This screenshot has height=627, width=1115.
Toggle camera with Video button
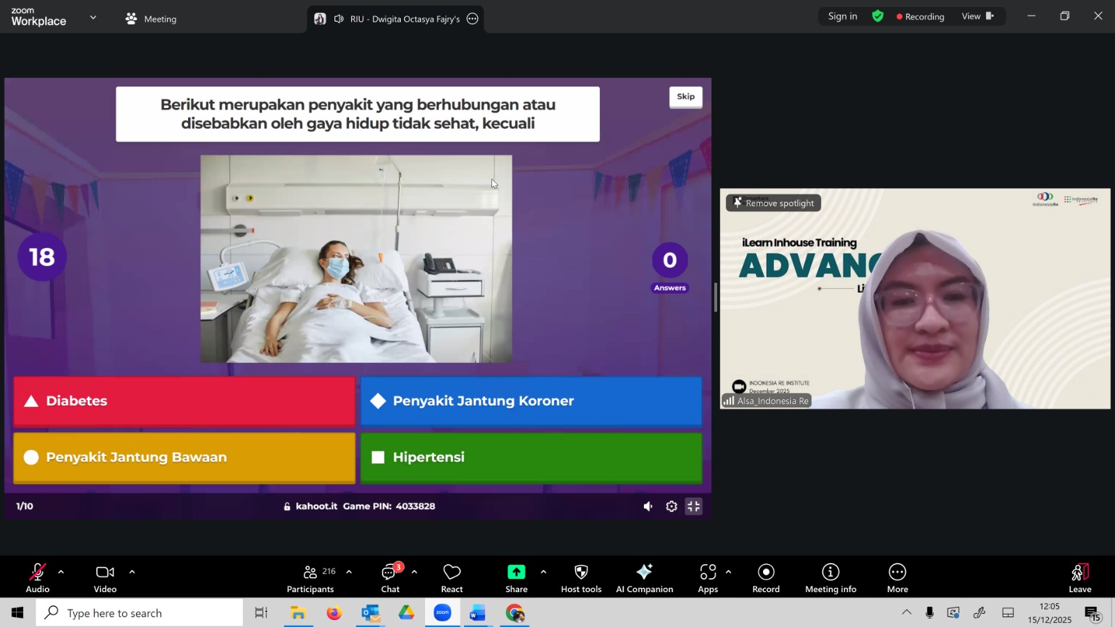[x=105, y=578]
